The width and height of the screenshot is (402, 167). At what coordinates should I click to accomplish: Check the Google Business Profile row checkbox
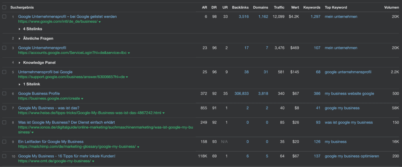[x=4, y=93]
